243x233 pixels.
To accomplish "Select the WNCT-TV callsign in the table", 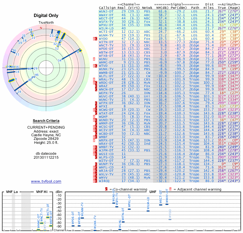I will pyautogui.click(x=106, y=46).
